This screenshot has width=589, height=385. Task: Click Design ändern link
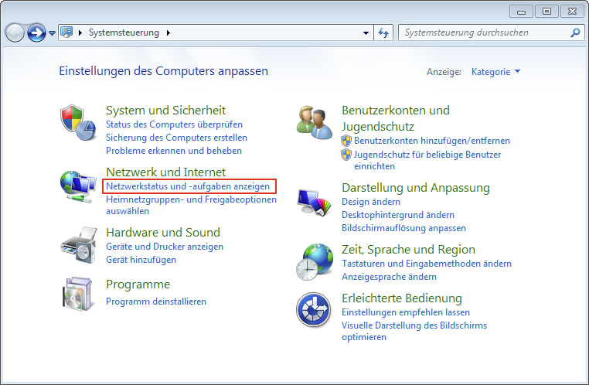(x=371, y=202)
